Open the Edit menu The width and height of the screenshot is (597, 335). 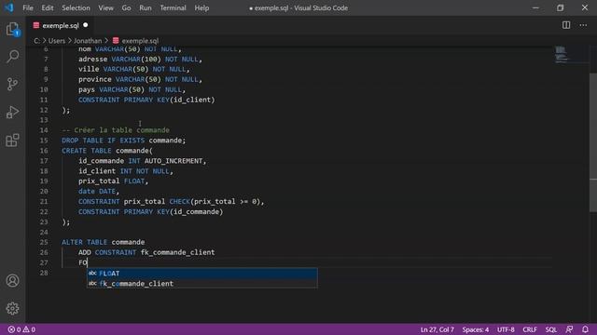click(48, 8)
